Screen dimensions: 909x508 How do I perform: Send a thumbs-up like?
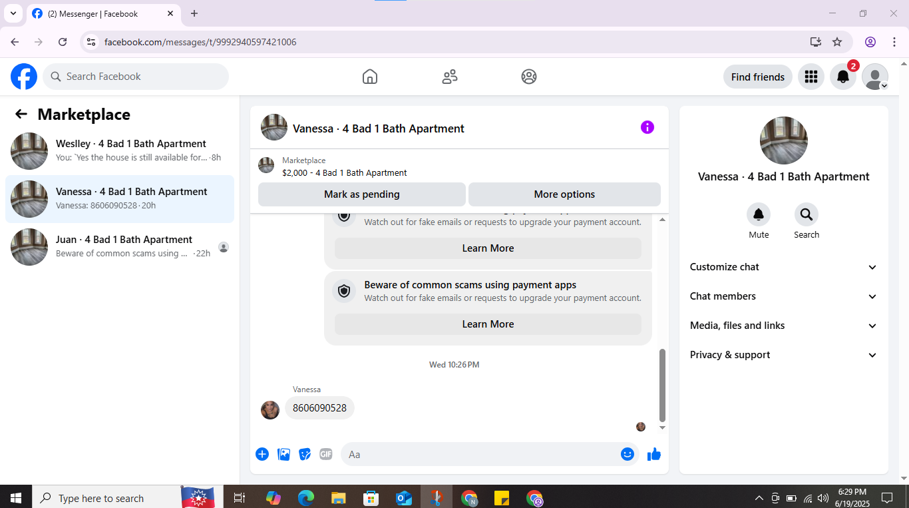tap(654, 454)
